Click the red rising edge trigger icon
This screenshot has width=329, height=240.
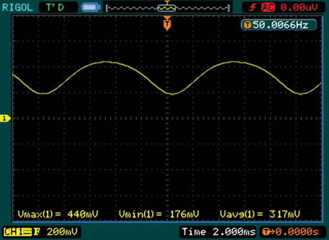pos(253,8)
